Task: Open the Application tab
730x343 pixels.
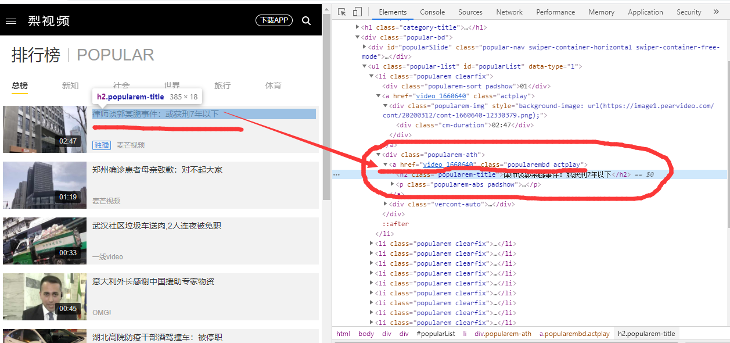Action: [645, 12]
